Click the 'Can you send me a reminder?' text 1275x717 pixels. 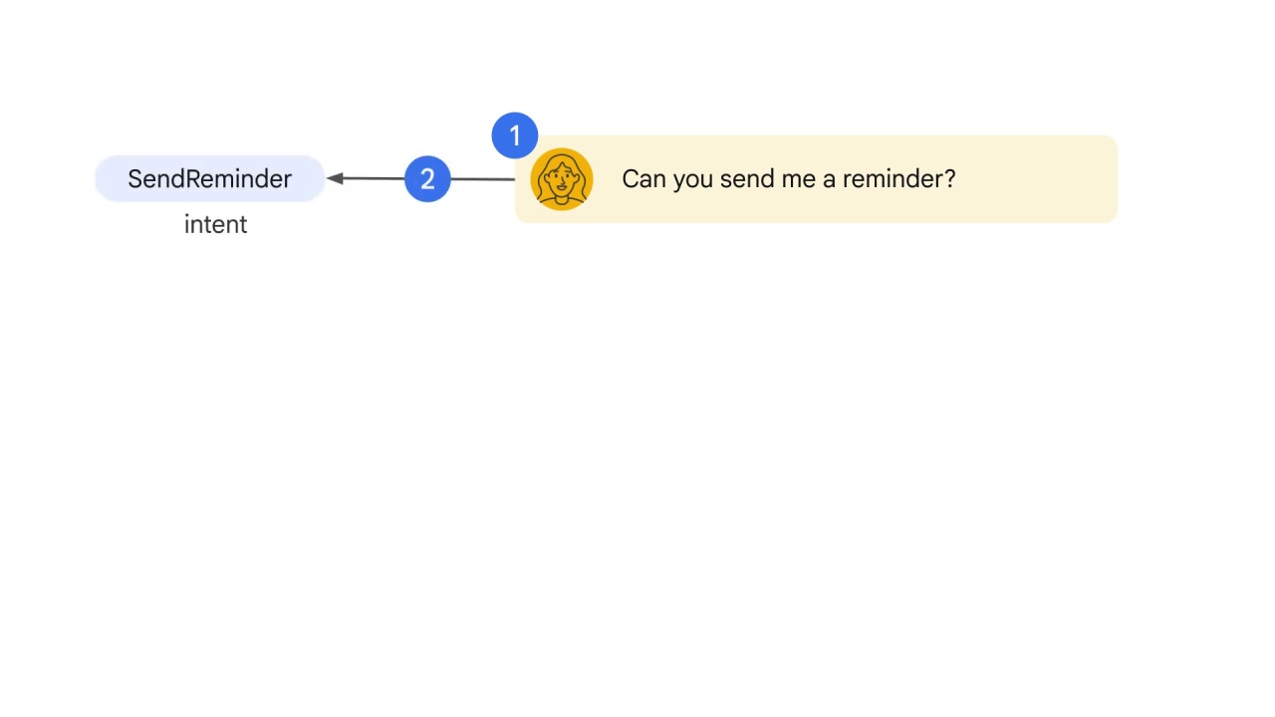pos(788,179)
